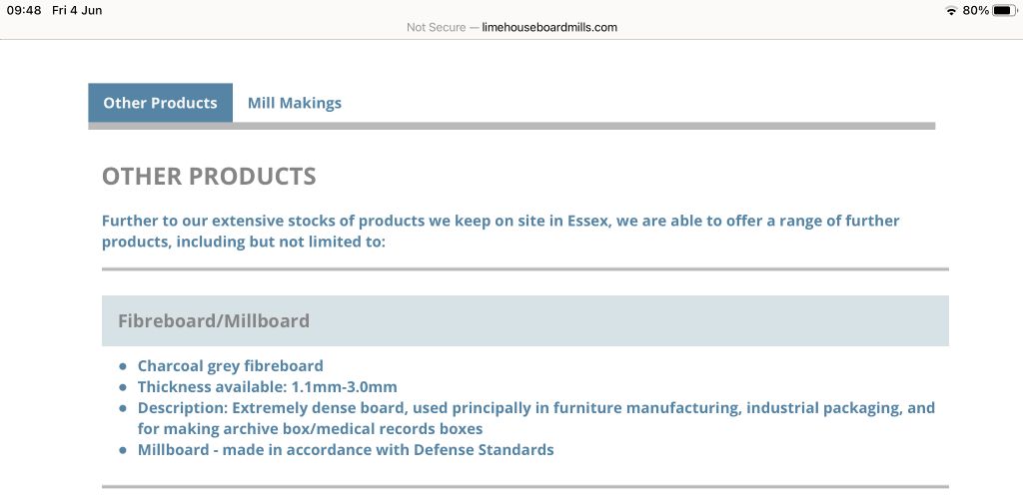Click the grey bar beneath the tabs
The image size is (1023, 502).
511,126
